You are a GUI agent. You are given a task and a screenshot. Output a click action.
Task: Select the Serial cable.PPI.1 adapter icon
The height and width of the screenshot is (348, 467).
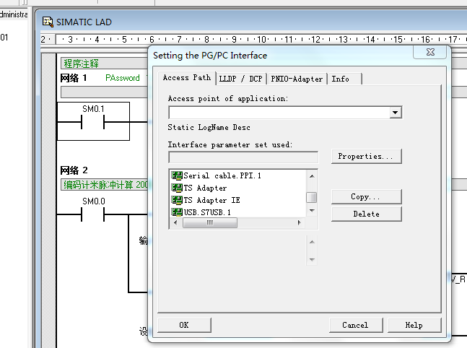click(177, 175)
